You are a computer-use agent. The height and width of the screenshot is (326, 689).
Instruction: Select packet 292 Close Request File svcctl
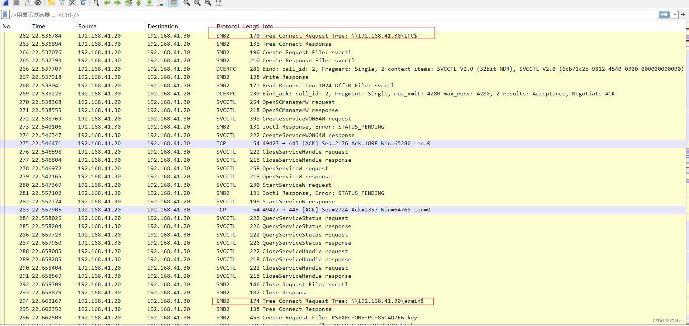pyautogui.click(x=343, y=284)
